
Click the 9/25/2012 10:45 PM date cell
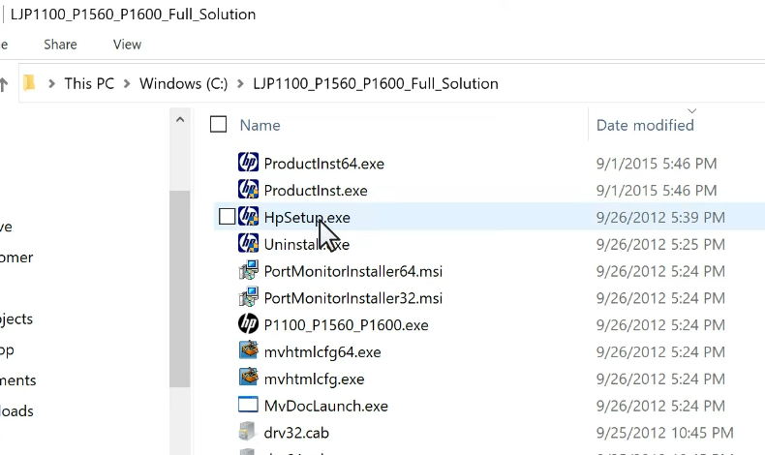pyautogui.click(x=665, y=432)
